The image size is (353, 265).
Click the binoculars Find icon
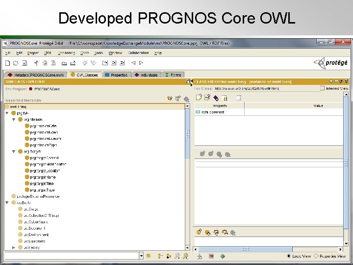point(149,256)
